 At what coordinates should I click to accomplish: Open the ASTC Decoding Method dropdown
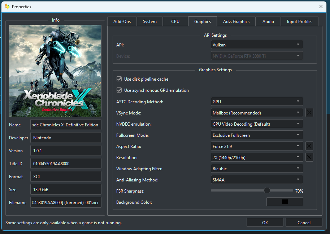point(257,102)
